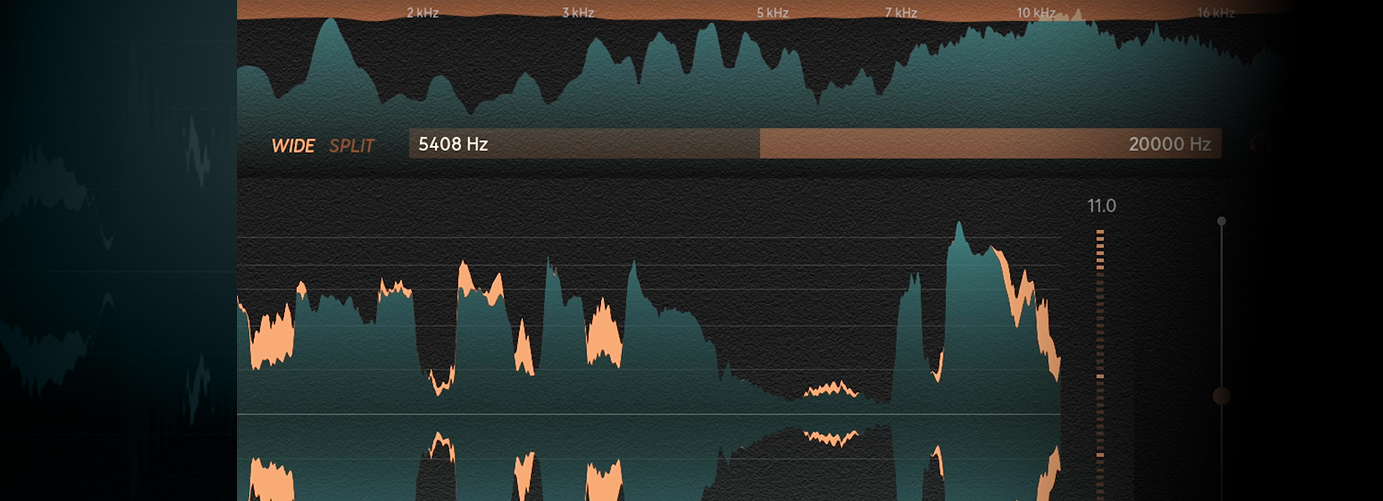
Task: Click the 7 kHz frequency label
Action: (x=900, y=13)
